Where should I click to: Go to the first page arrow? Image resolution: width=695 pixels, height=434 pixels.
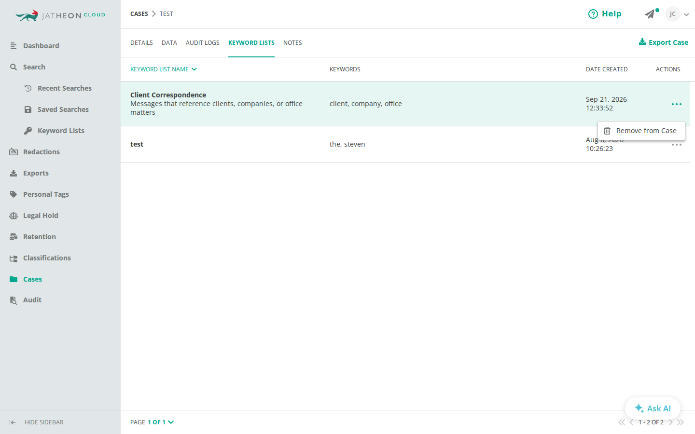pos(622,422)
